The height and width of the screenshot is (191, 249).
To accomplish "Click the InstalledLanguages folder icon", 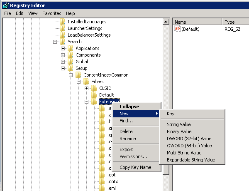I will click(62, 22).
